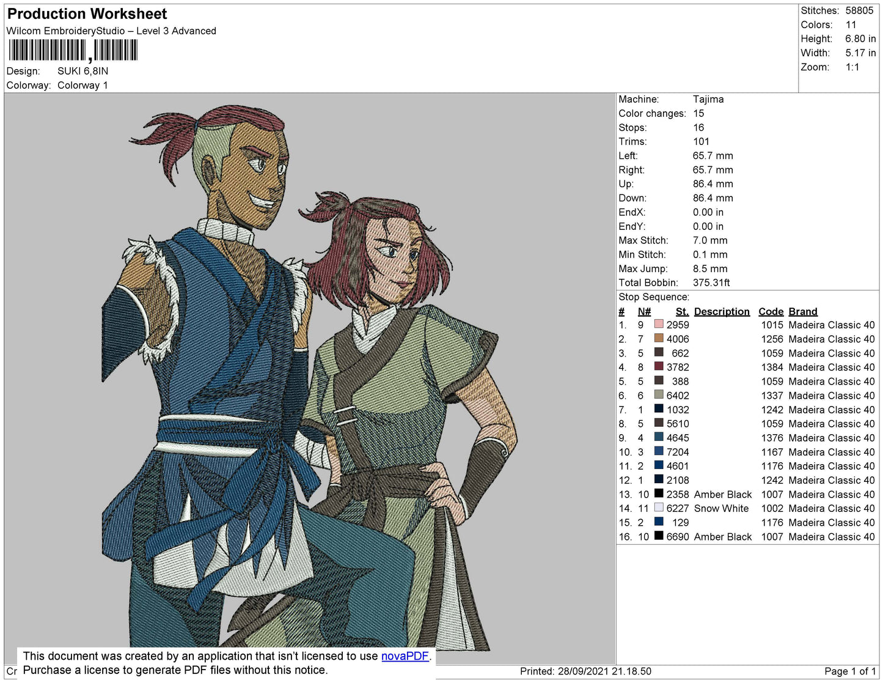Click the "Color changes:" label
The image size is (883, 683).
point(652,113)
